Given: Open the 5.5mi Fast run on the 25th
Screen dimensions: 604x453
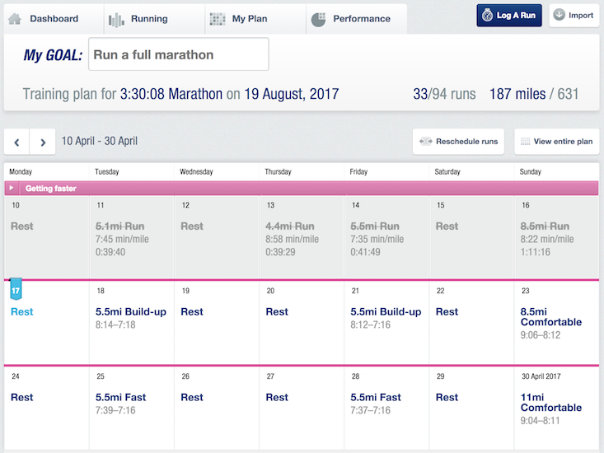Looking at the screenshot, I should coord(120,397).
